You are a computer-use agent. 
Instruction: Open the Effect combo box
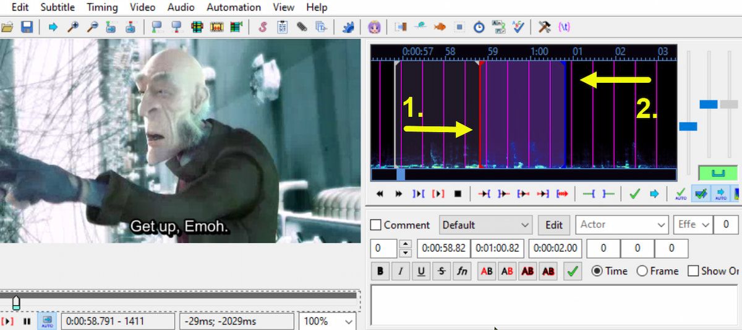tap(692, 225)
